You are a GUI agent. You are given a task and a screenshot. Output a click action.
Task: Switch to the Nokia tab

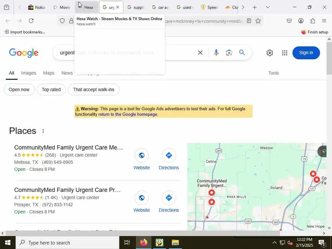tap(37, 7)
